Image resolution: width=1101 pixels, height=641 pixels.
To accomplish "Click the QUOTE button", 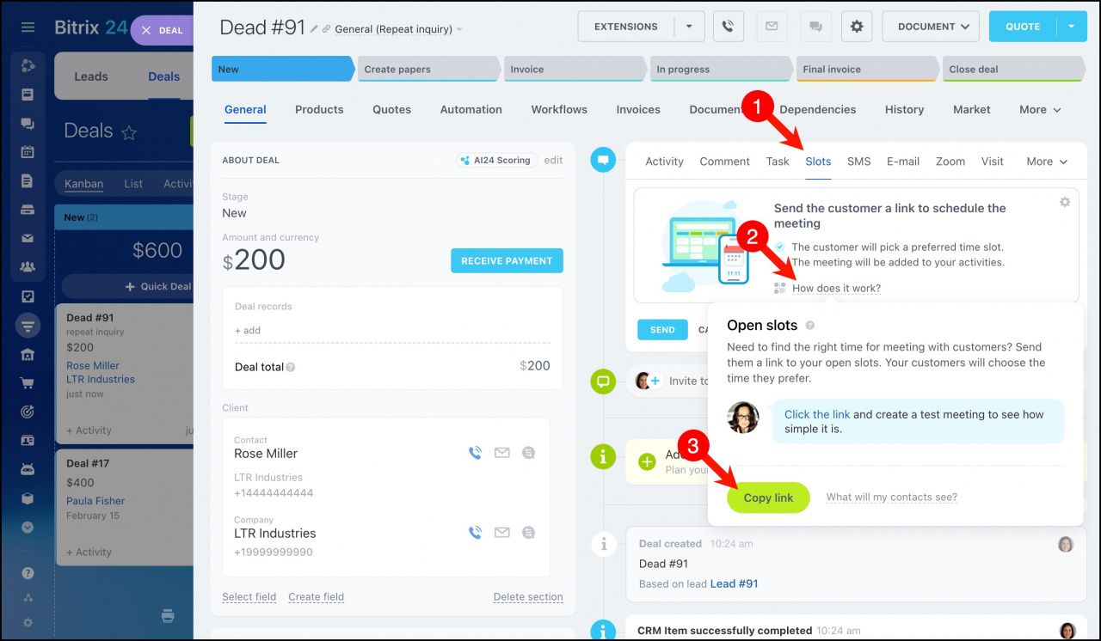I will click(x=1023, y=27).
